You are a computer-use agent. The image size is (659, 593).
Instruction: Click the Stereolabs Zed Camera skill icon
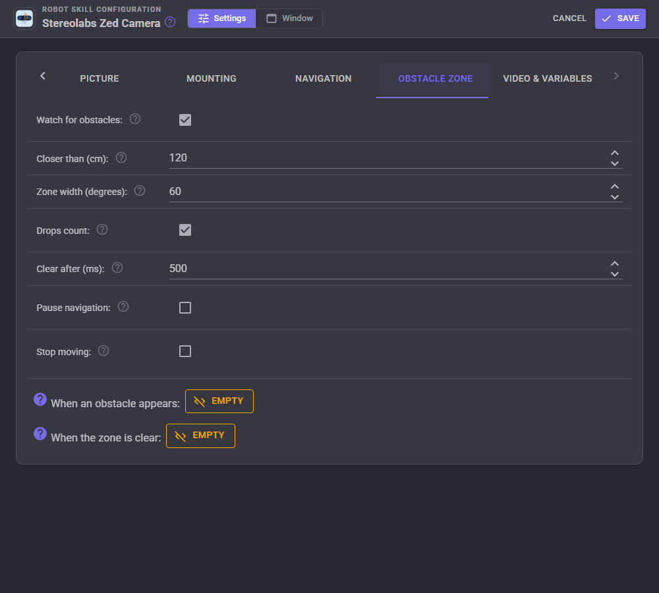tap(24, 18)
